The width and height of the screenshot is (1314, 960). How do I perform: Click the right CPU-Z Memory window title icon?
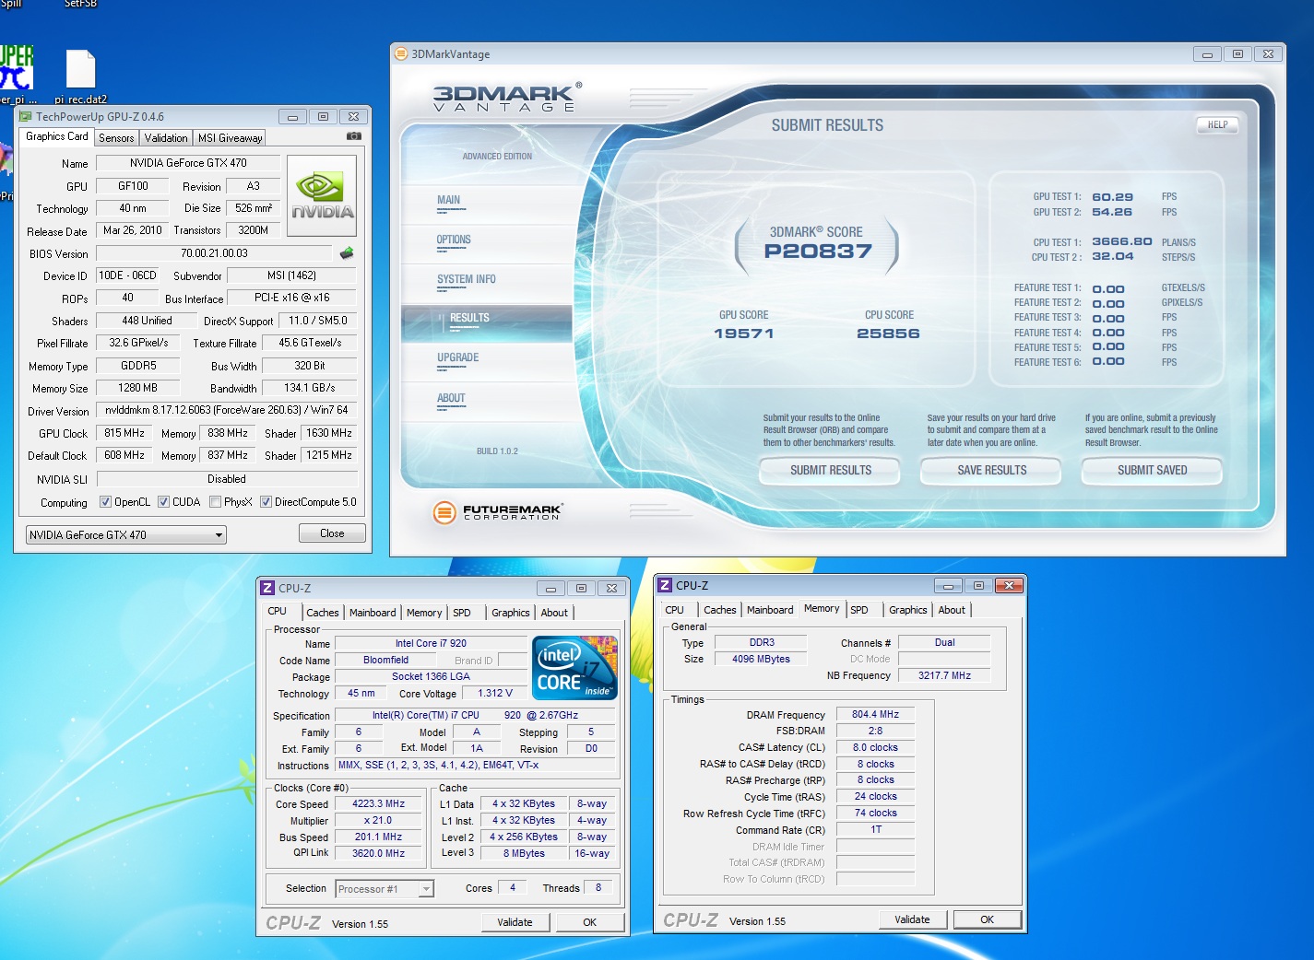665,585
